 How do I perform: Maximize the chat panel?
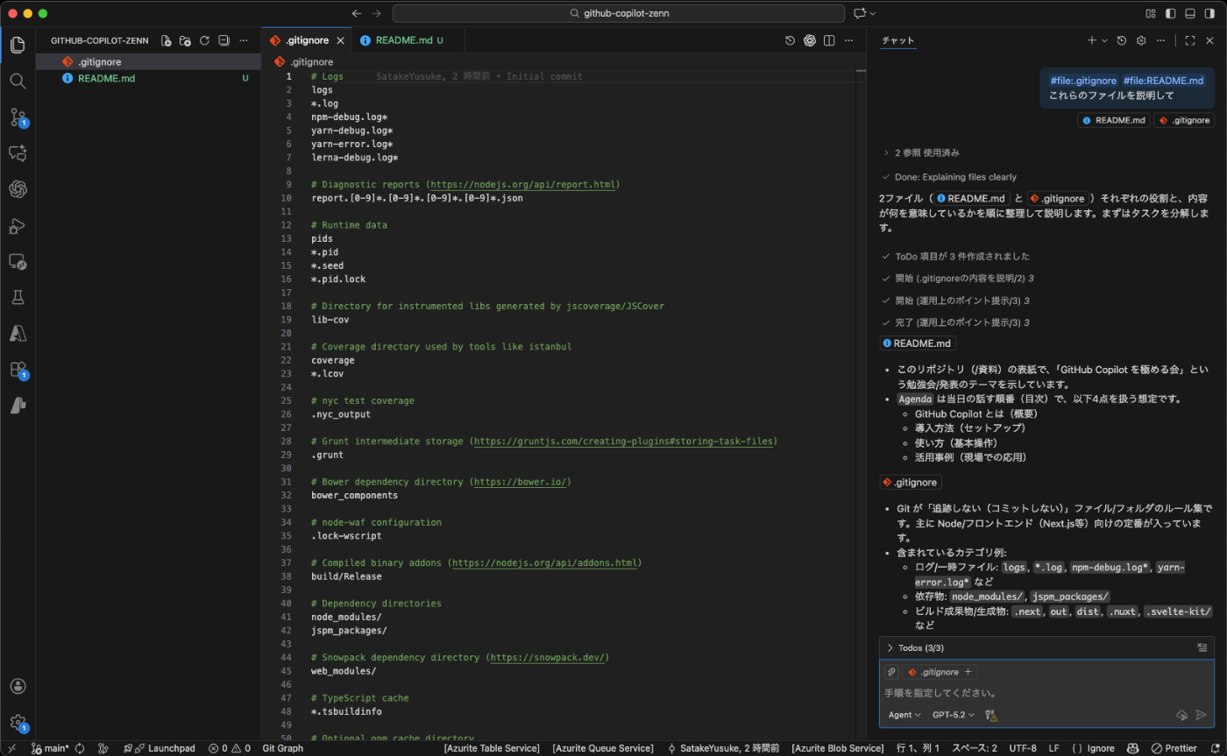click(1189, 40)
